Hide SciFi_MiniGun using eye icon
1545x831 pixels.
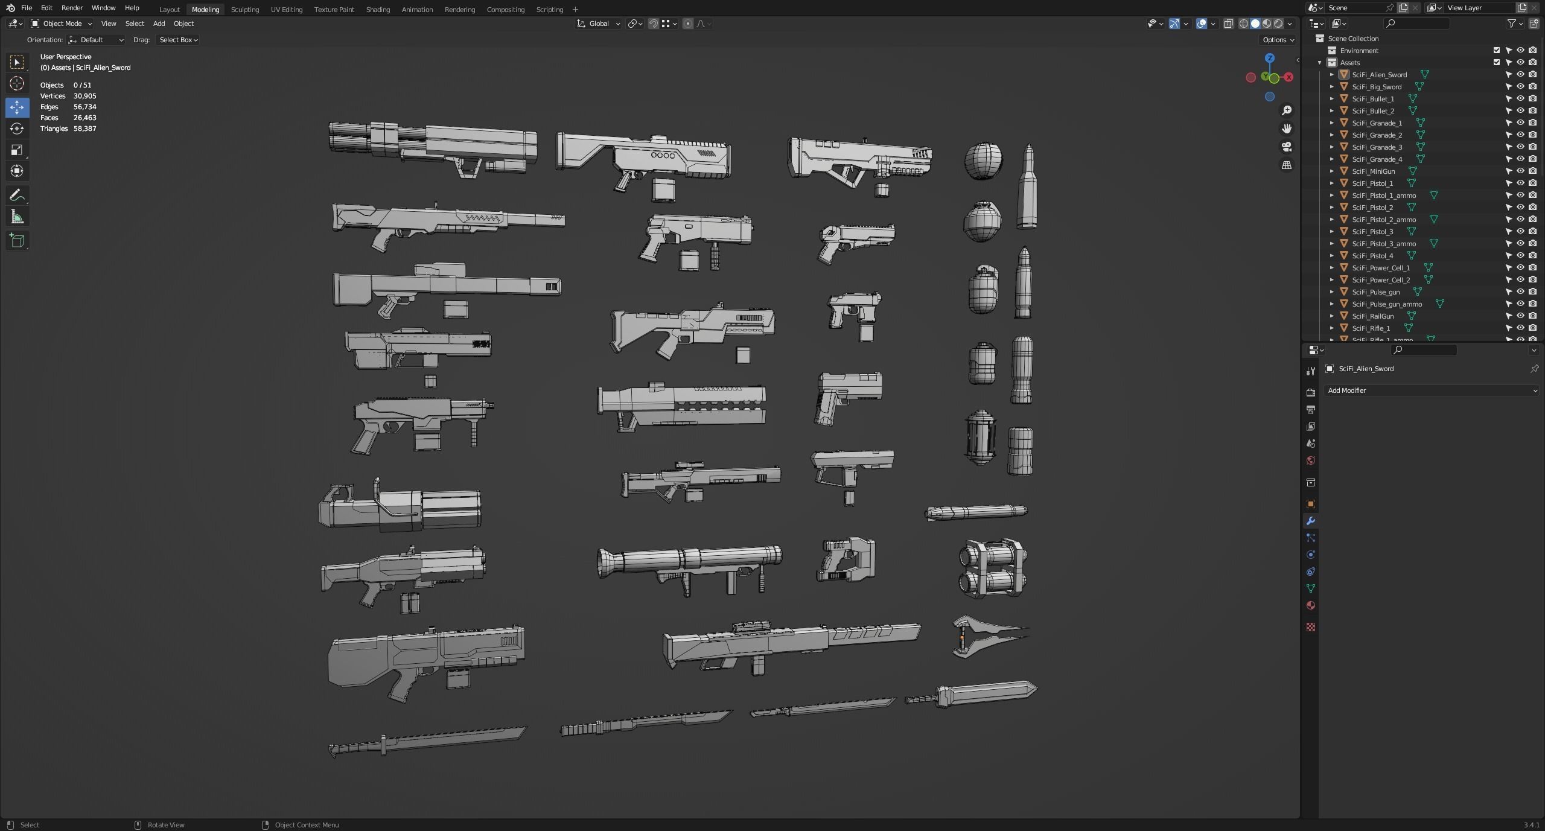click(x=1520, y=171)
